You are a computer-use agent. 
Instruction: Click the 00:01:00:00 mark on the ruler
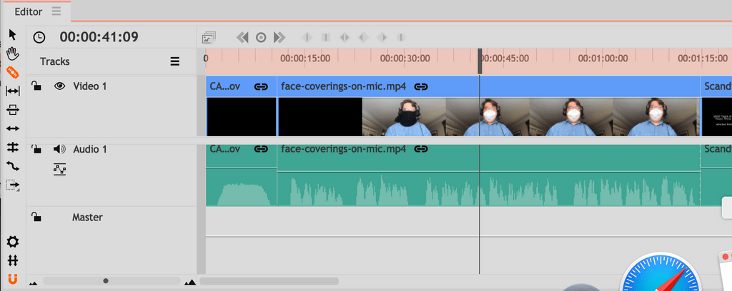click(x=603, y=58)
